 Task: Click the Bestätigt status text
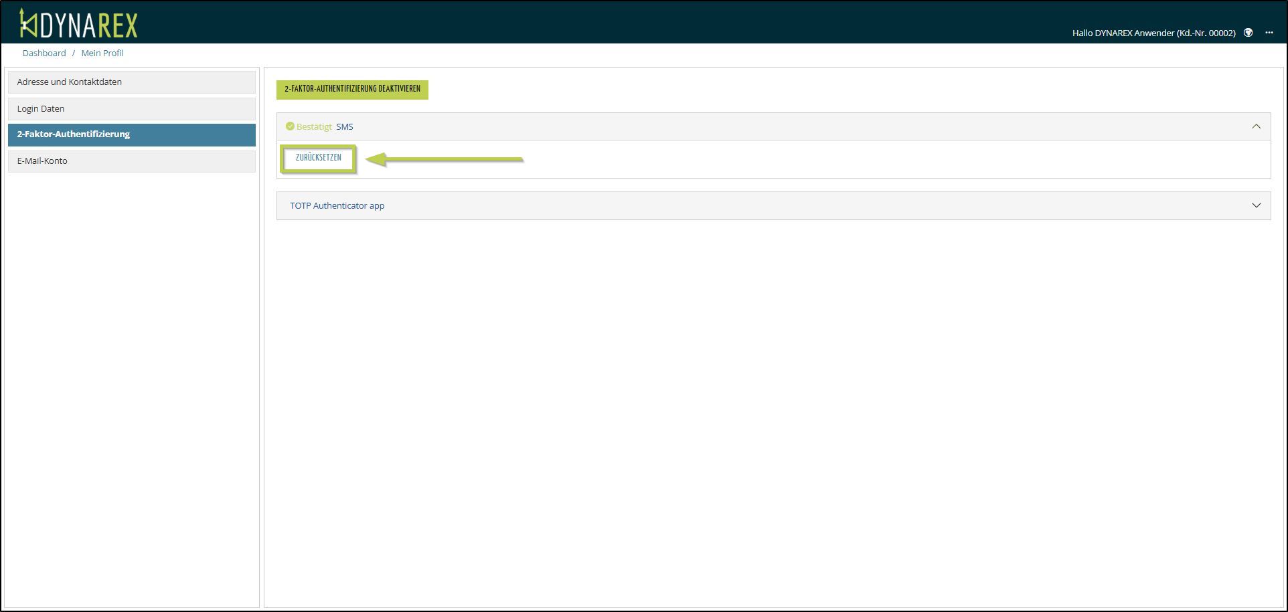[314, 126]
